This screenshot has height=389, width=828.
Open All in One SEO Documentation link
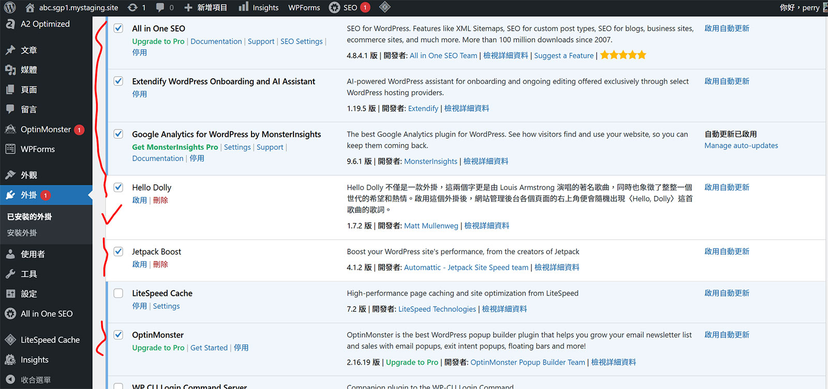click(x=216, y=41)
